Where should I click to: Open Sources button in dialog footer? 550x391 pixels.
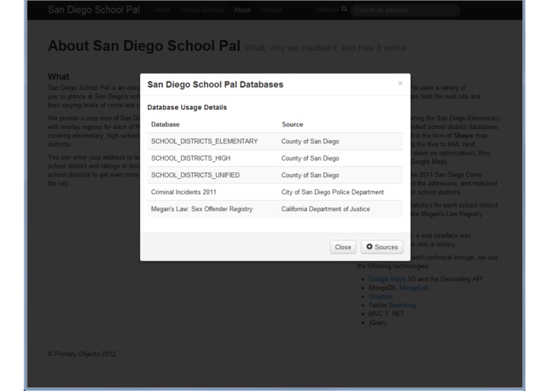(x=382, y=247)
